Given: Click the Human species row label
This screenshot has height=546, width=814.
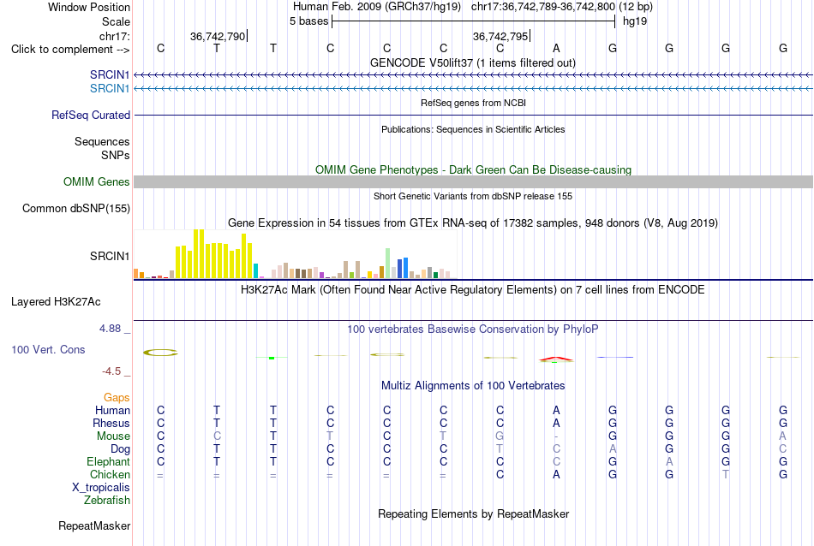Looking at the screenshot, I should pyautogui.click(x=112, y=410).
